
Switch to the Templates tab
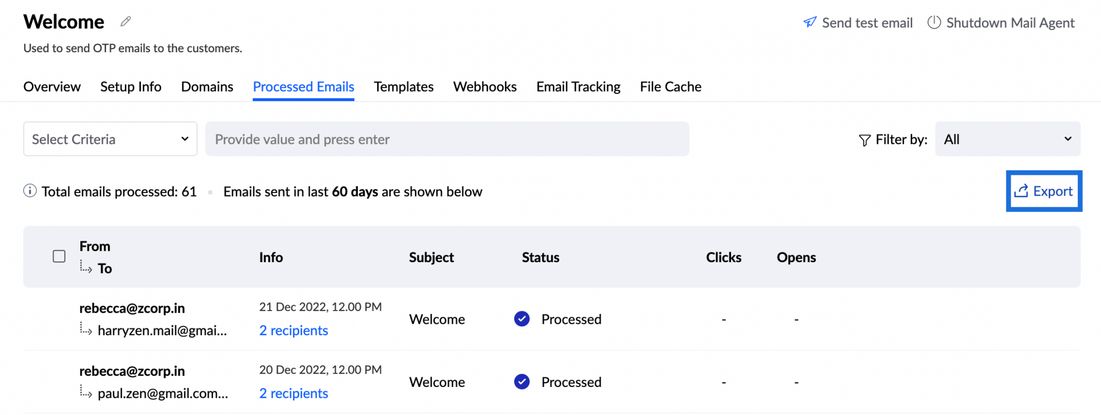pos(404,87)
